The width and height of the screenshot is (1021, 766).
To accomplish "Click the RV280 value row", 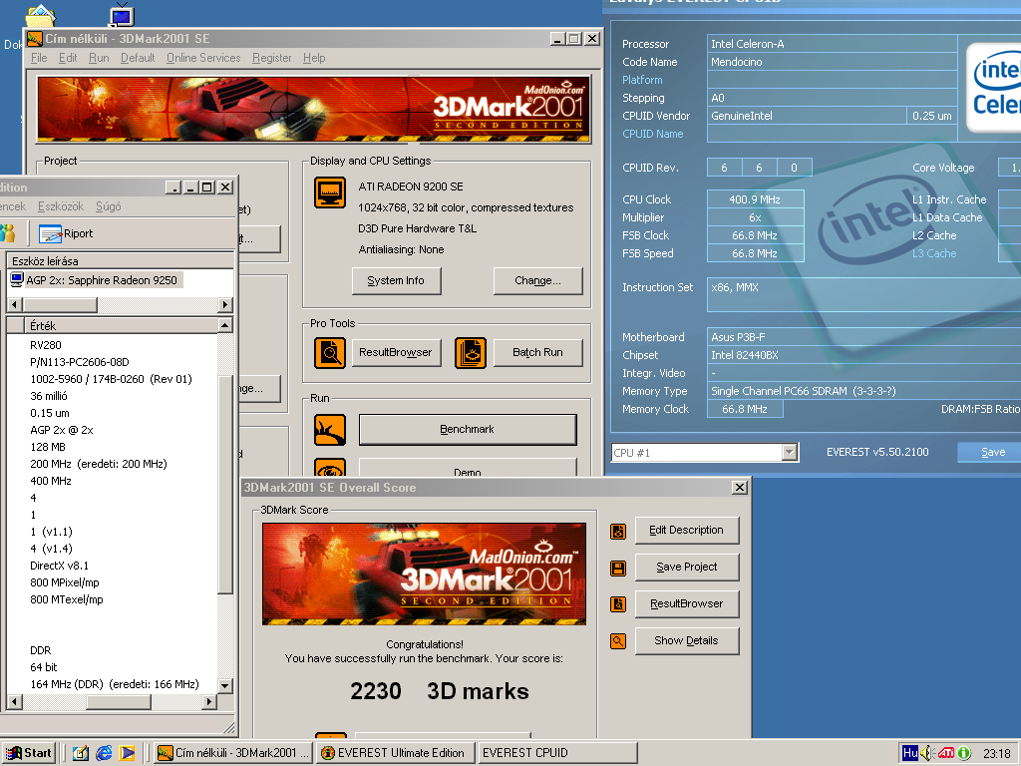I will [46, 345].
